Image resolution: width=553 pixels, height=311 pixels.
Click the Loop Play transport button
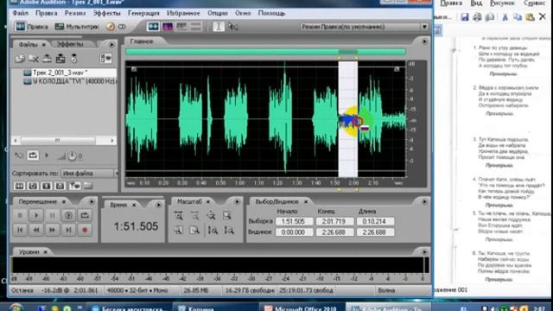(85, 215)
